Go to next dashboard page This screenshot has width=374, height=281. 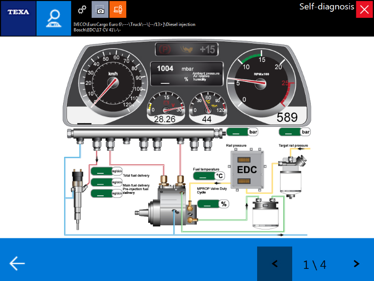click(x=356, y=264)
